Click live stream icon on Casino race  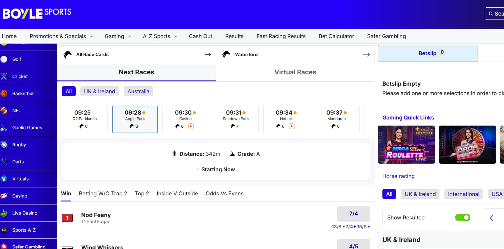tap(191, 126)
